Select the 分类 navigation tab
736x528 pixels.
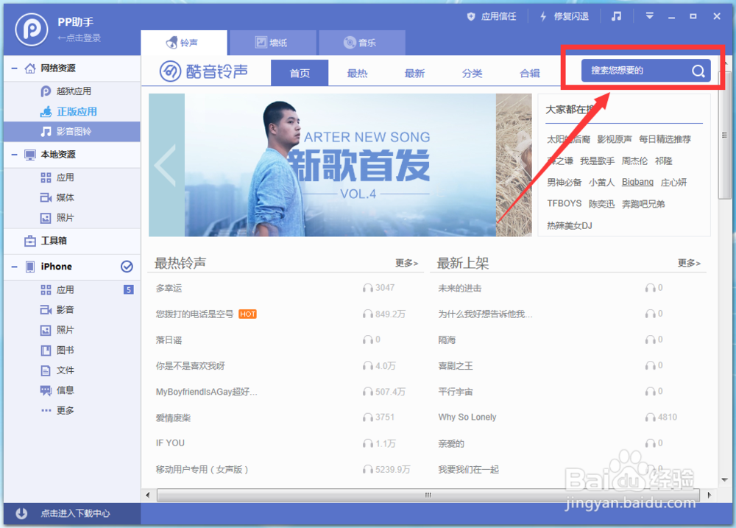coord(473,74)
